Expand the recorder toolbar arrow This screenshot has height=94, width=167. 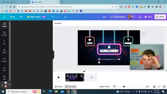[10, 85]
